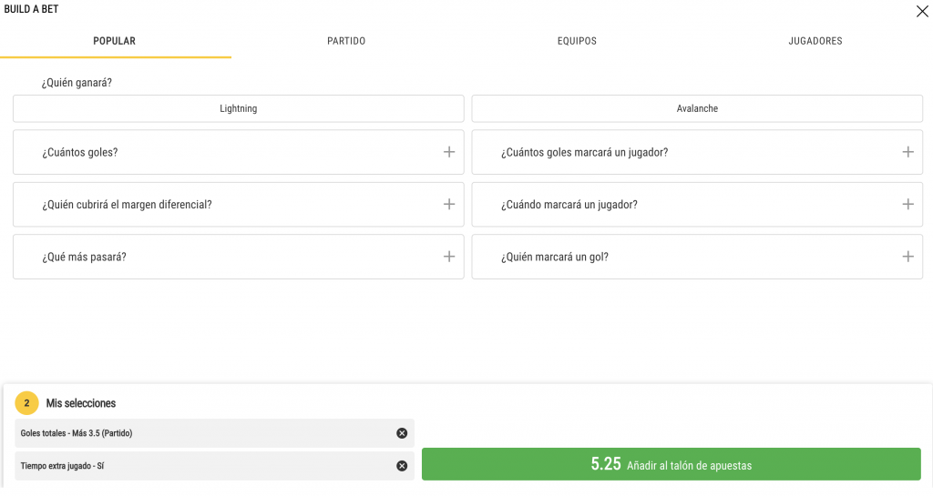Click Añadir al talón de apuestas button
Image resolution: width=933 pixels, height=496 pixels.
coord(672,464)
